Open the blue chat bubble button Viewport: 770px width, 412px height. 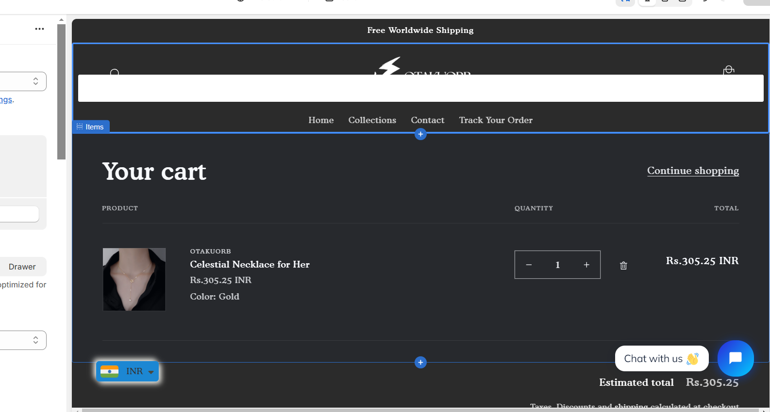coord(736,358)
